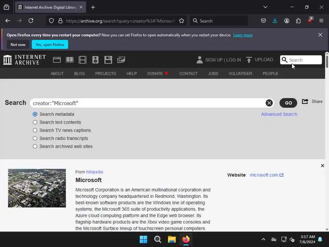Bookmark this page with the star icon
The height and width of the screenshot is (247, 329).
point(182,21)
